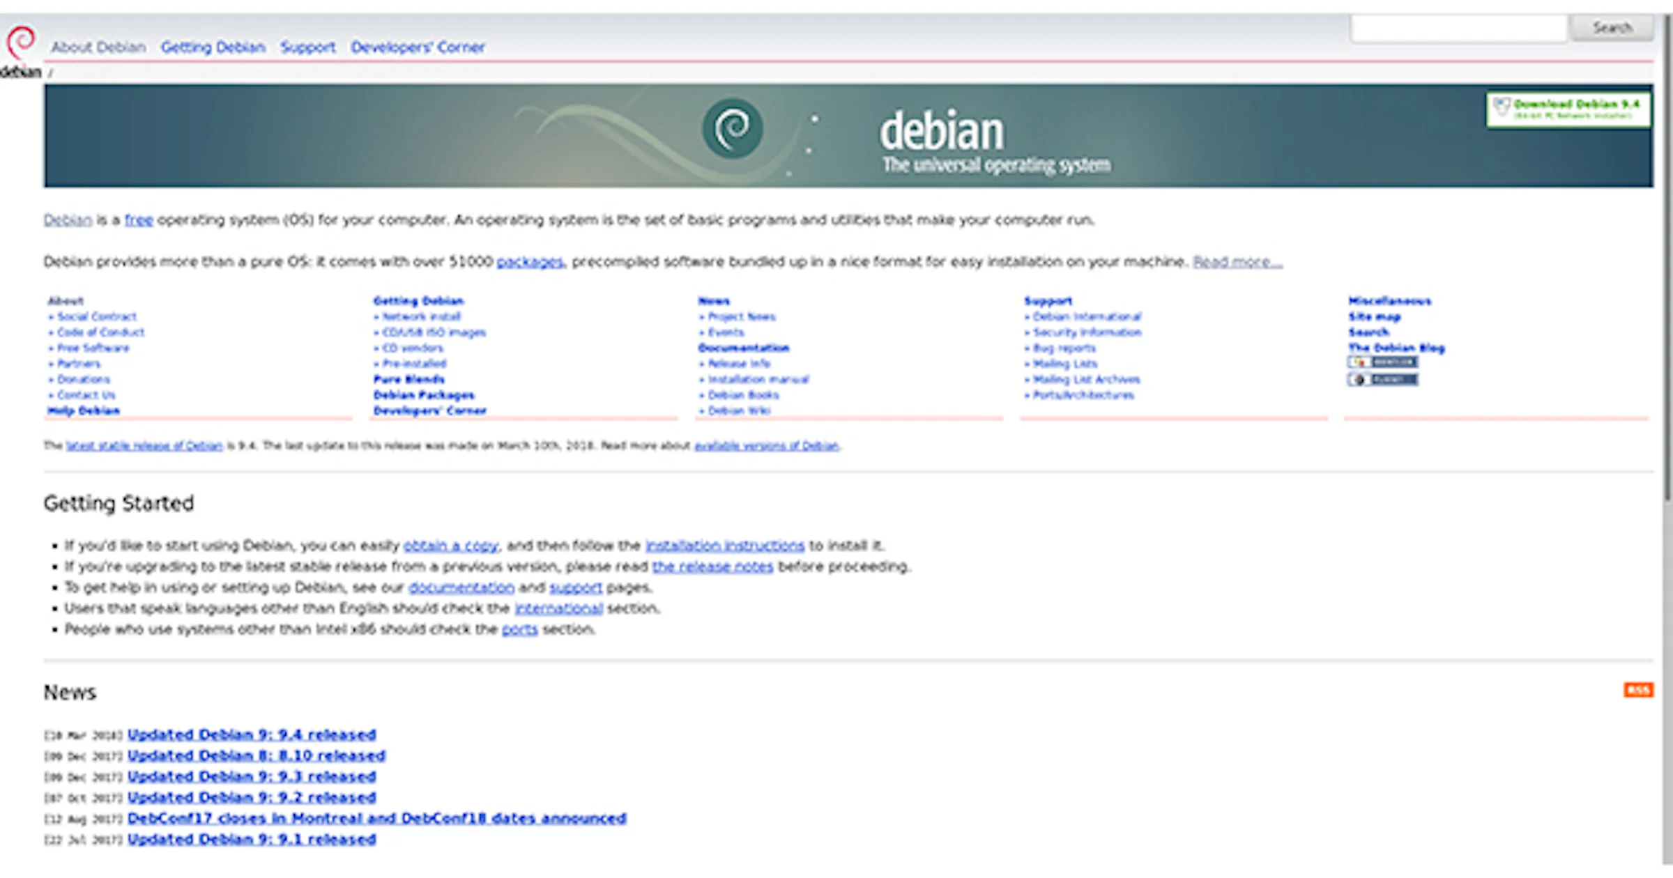Click the Search button
Screen dimensions: 1673x878
tap(1612, 28)
